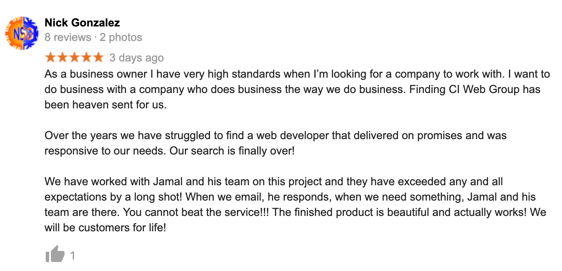This screenshot has height=271, width=562.
Task: Like the review with thumbs-up icon
Action: click(x=55, y=255)
